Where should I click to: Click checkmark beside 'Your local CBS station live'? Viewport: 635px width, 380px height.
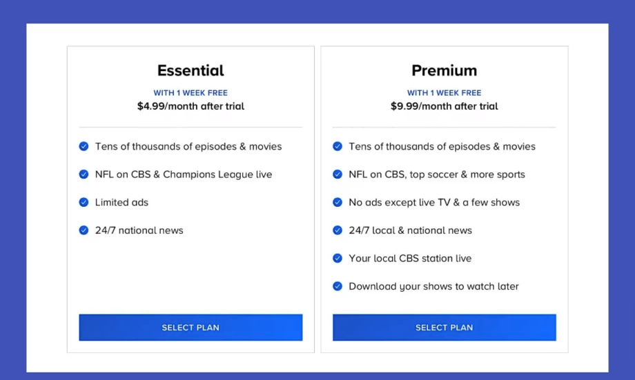click(x=338, y=258)
